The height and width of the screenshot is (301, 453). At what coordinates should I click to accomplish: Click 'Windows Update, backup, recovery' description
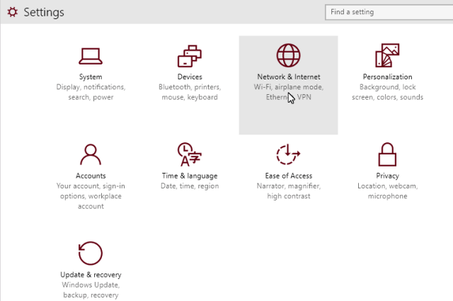tap(91, 290)
